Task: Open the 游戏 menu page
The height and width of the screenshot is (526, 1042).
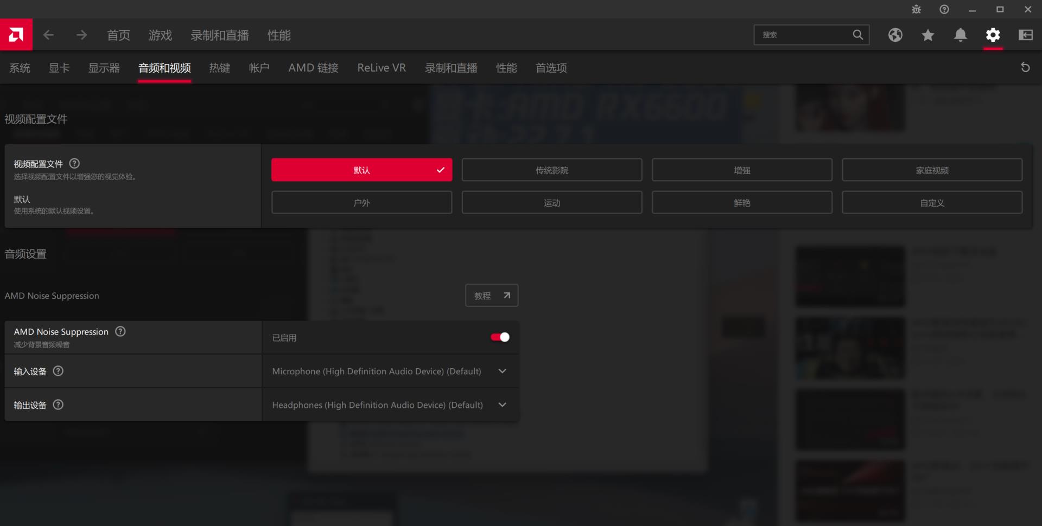Action: (x=160, y=35)
